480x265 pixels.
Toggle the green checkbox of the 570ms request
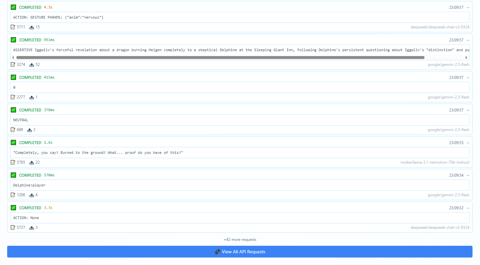point(13,175)
